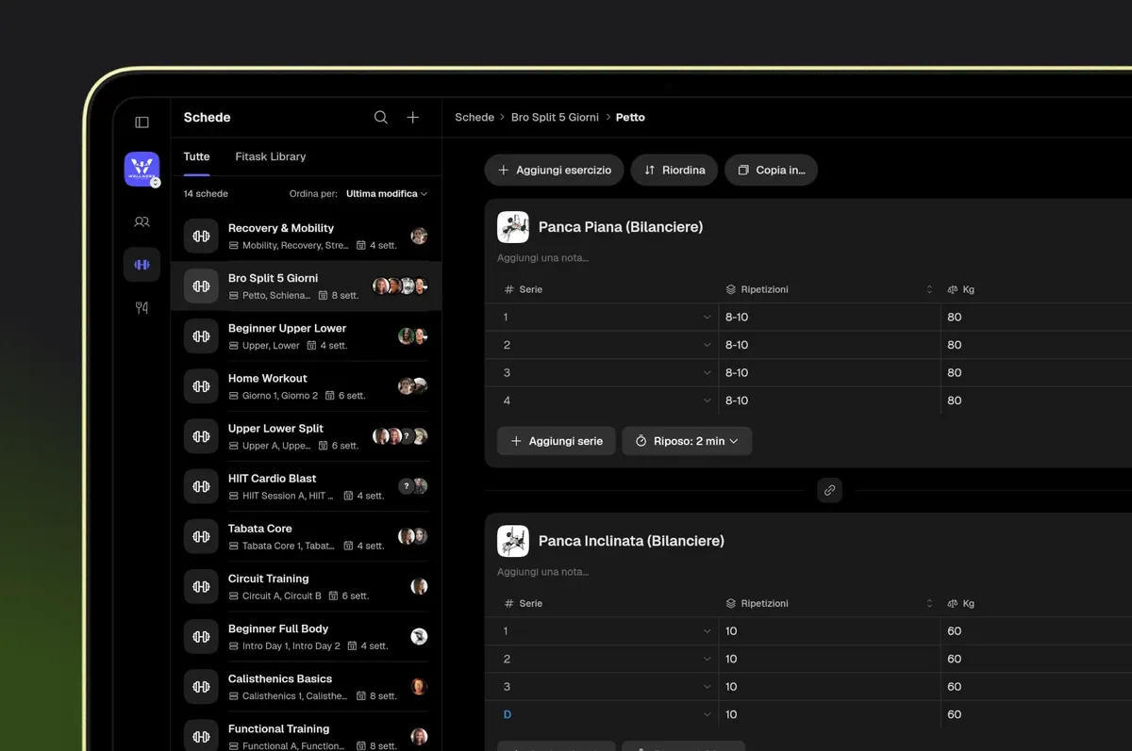Click the dumbbell icon of Tabata Core
1132x751 pixels.
click(x=201, y=536)
